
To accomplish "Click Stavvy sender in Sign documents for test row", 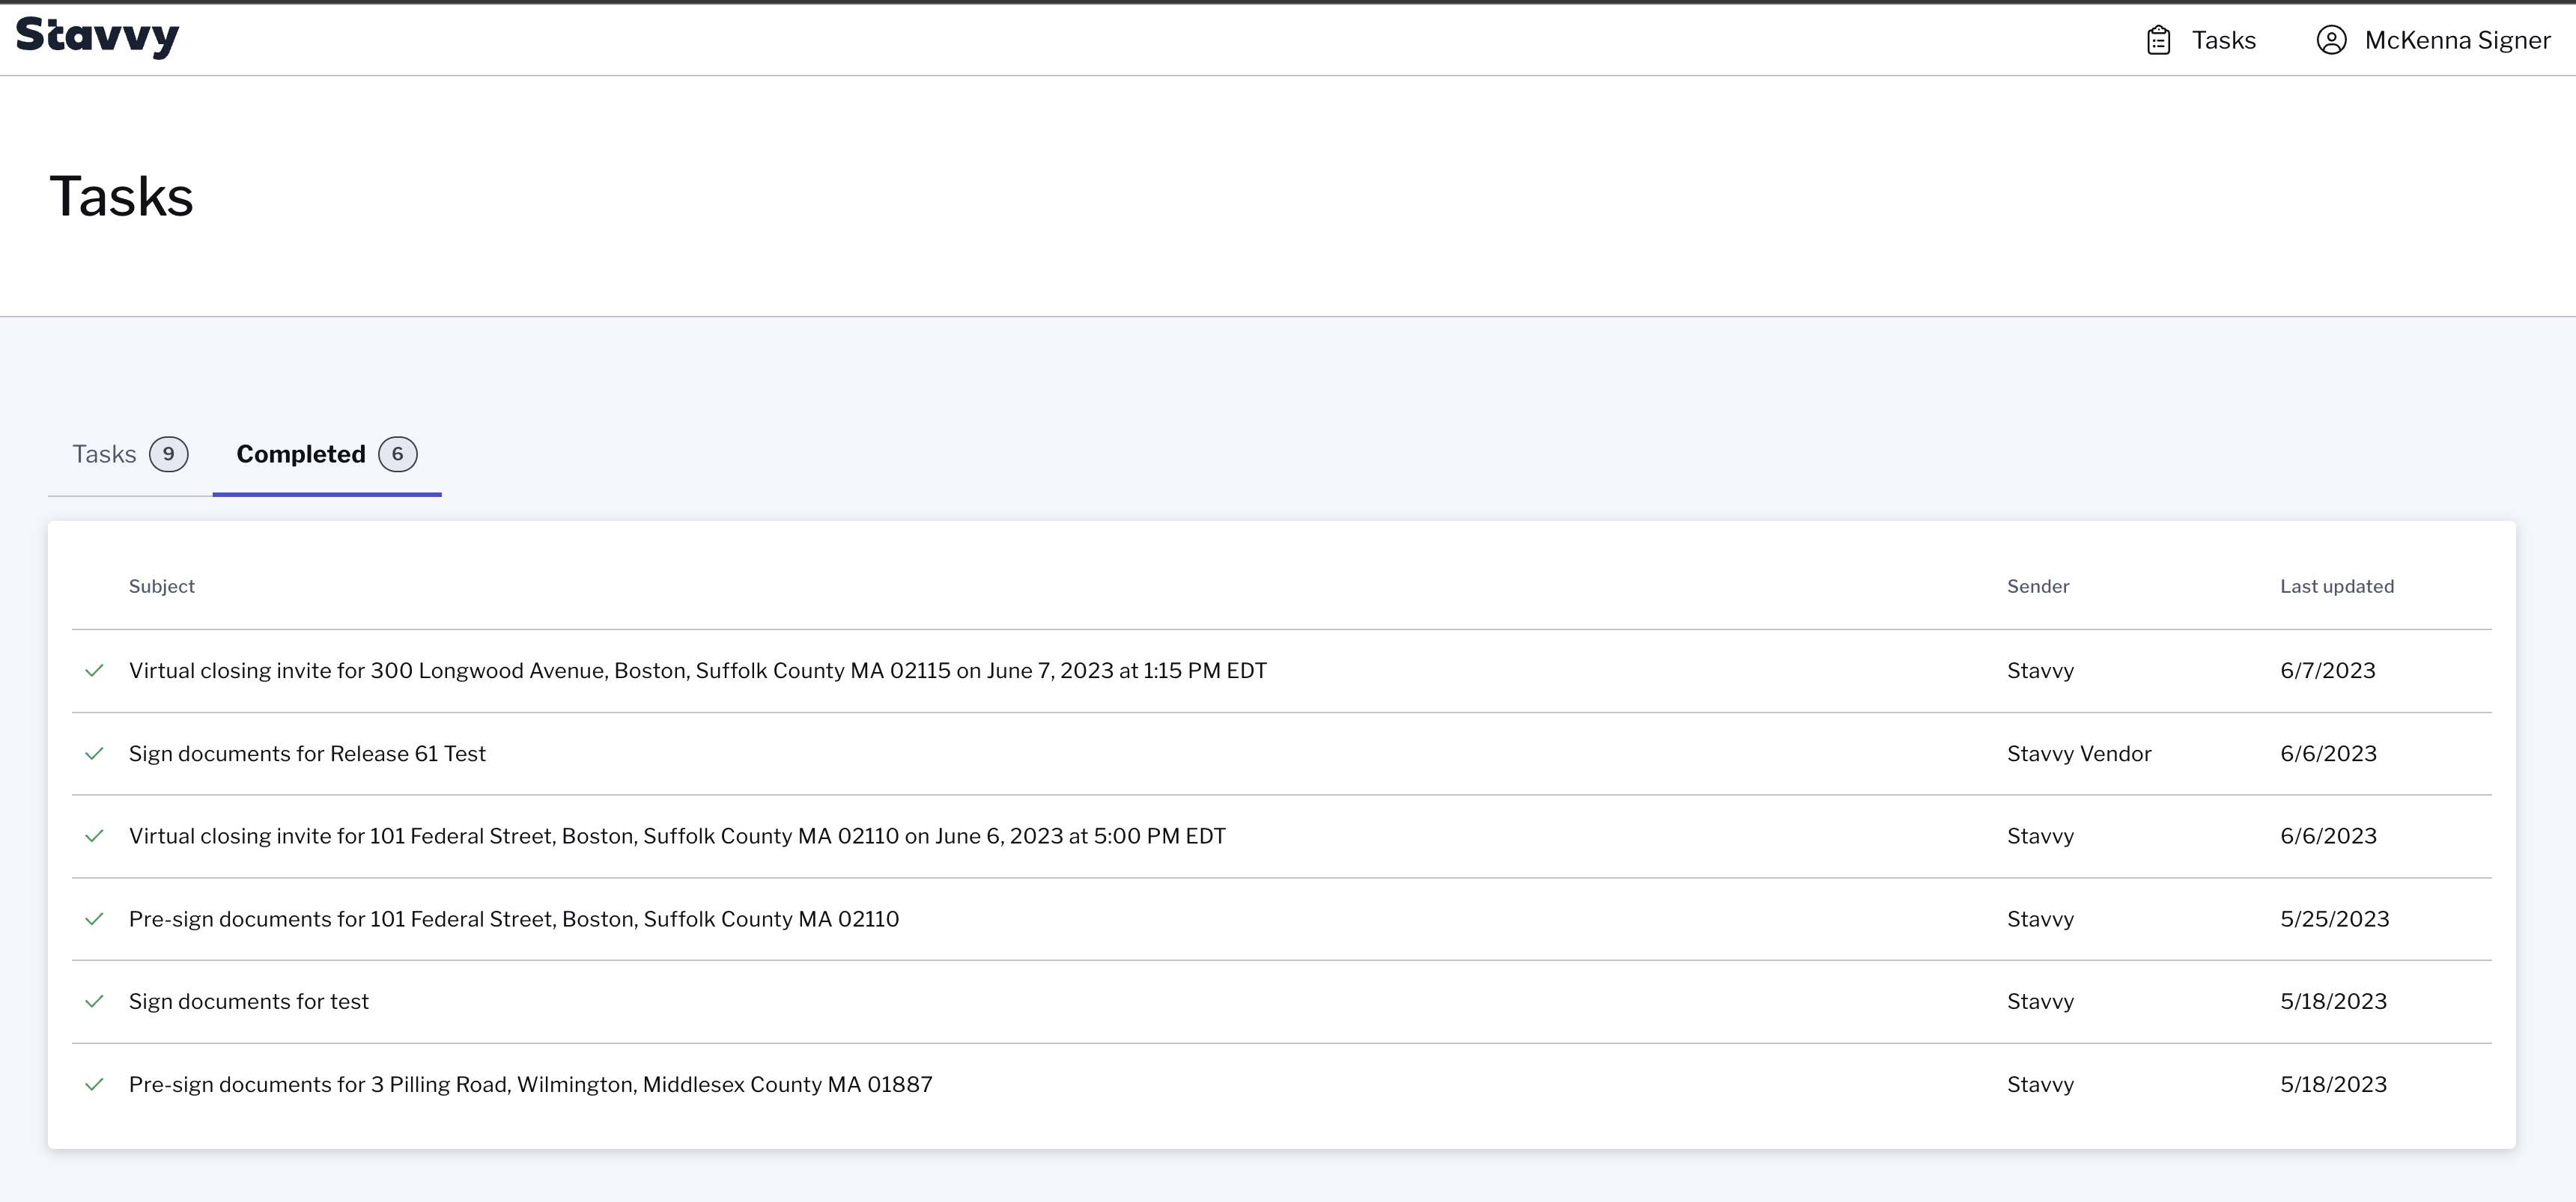I will [x=2040, y=1001].
